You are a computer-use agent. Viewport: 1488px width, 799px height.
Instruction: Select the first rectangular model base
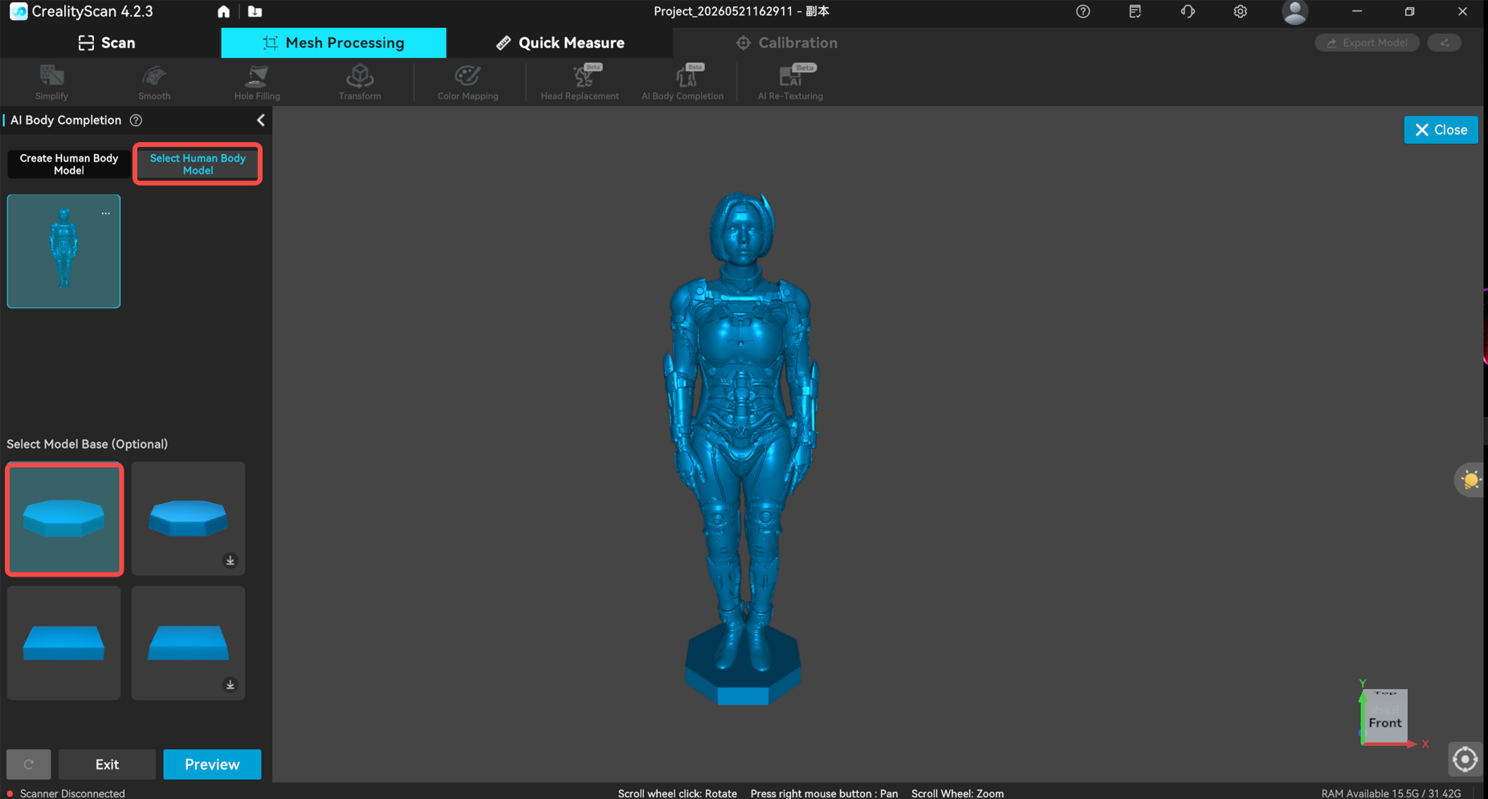coord(63,642)
